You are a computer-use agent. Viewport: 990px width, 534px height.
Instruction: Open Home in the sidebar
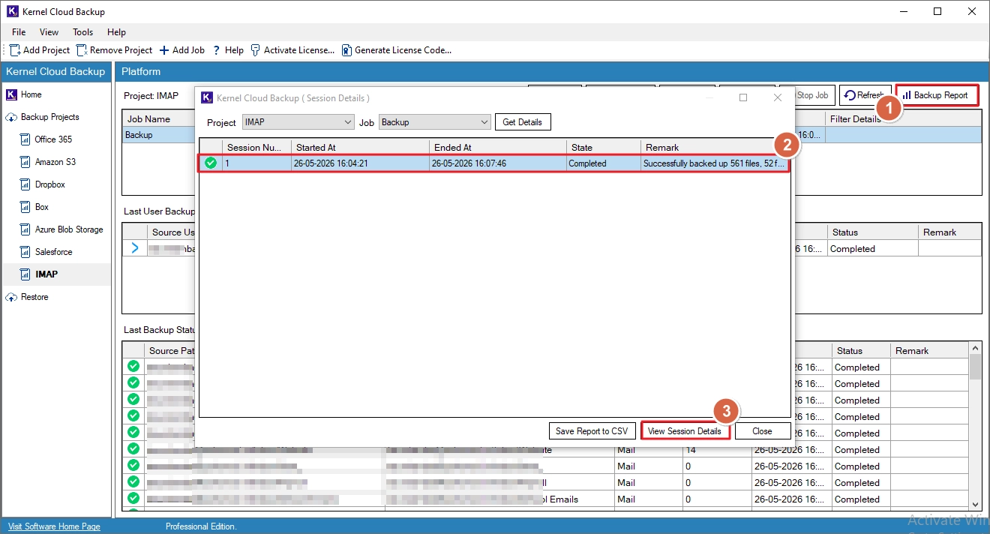point(31,94)
